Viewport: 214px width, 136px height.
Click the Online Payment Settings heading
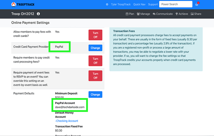pos(30,23)
